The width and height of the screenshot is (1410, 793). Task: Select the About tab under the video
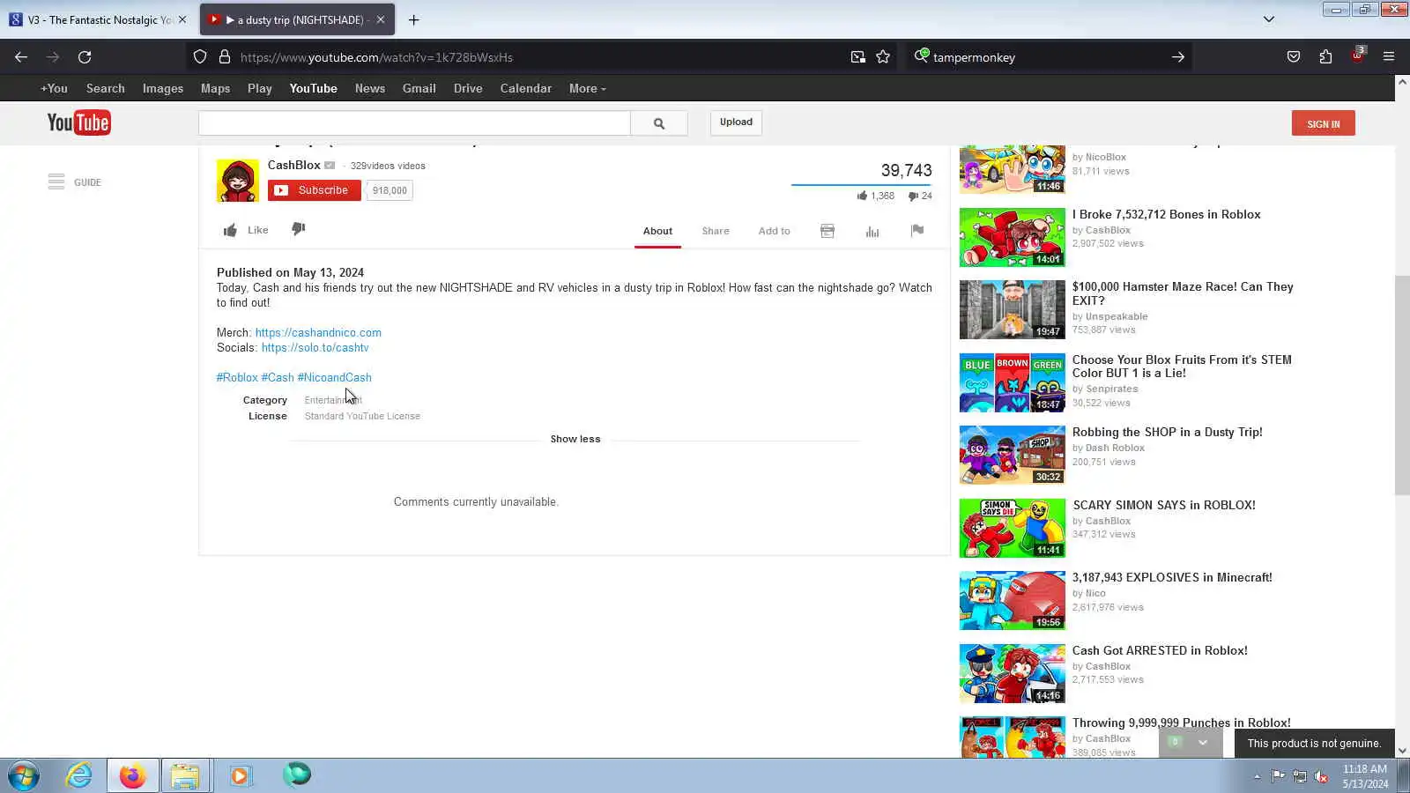tap(657, 231)
